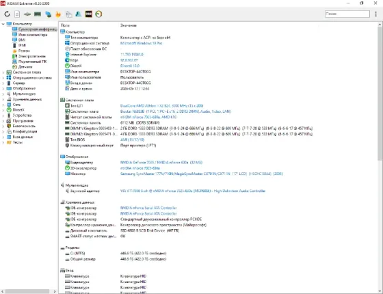Click the Операционная система Windows logo row icon

pyautogui.click(x=67, y=43)
